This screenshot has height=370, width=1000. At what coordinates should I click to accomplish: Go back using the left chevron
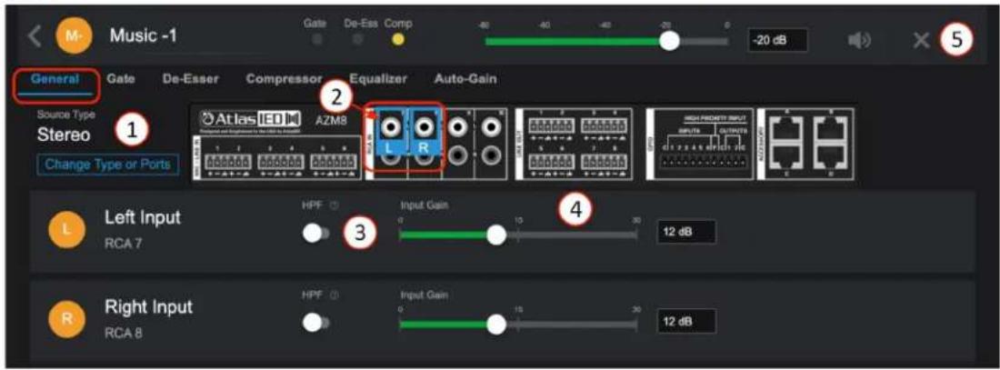(36, 38)
